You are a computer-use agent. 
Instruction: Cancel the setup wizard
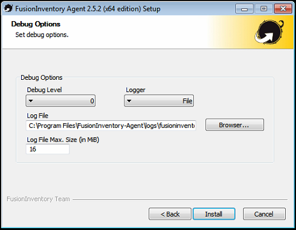pyautogui.click(x=264, y=214)
